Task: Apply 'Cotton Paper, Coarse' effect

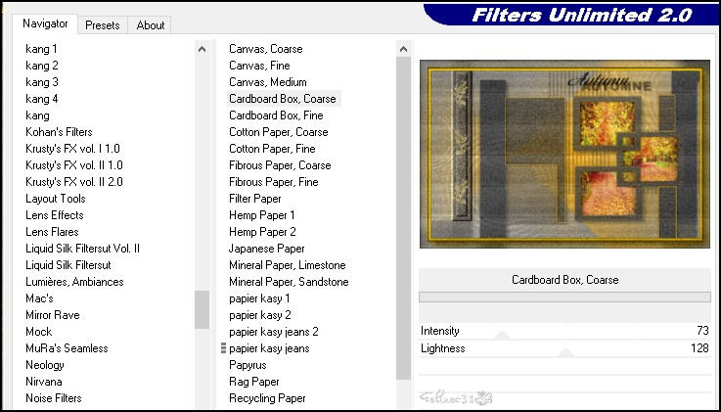Action: (279, 132)
